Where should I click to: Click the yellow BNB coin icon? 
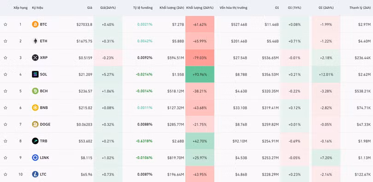click(35, 108)
